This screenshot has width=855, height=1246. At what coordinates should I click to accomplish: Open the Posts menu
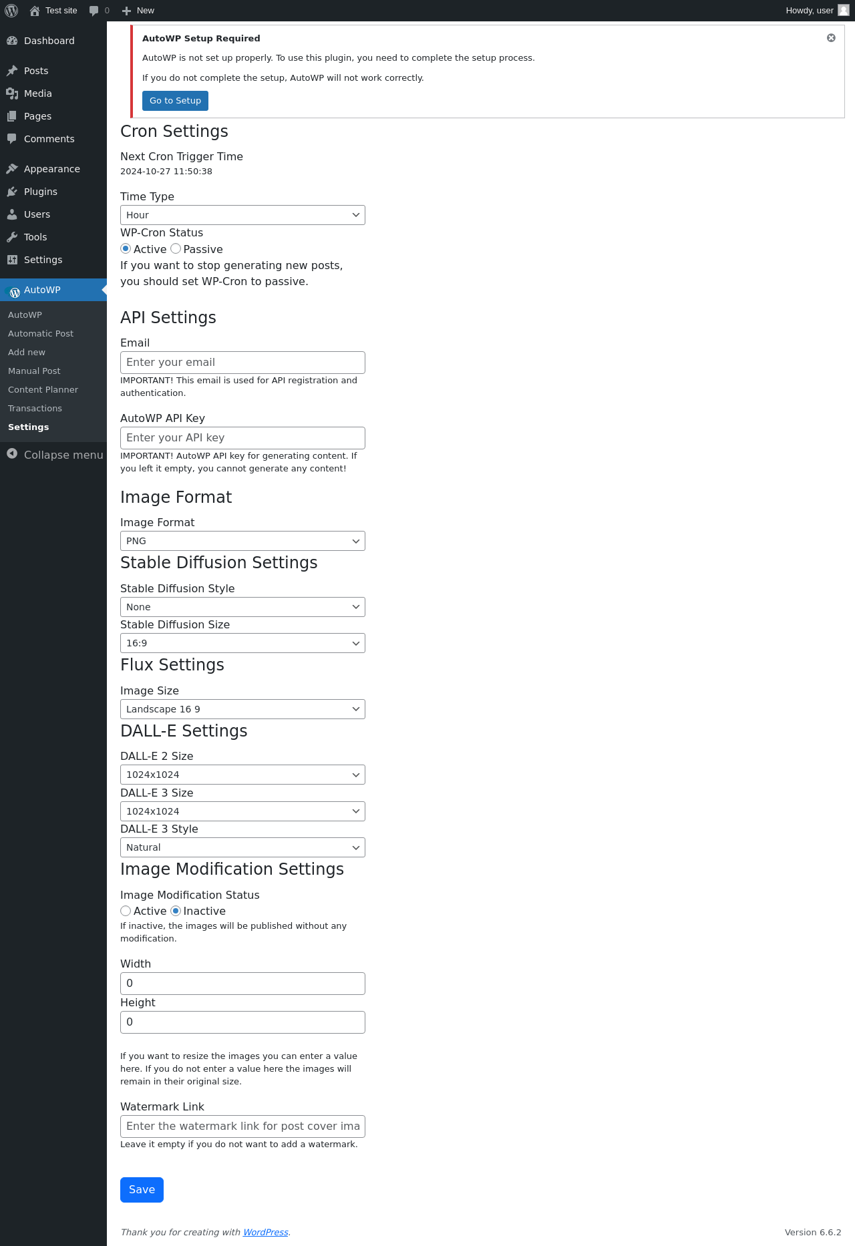(x=53, y=71)
